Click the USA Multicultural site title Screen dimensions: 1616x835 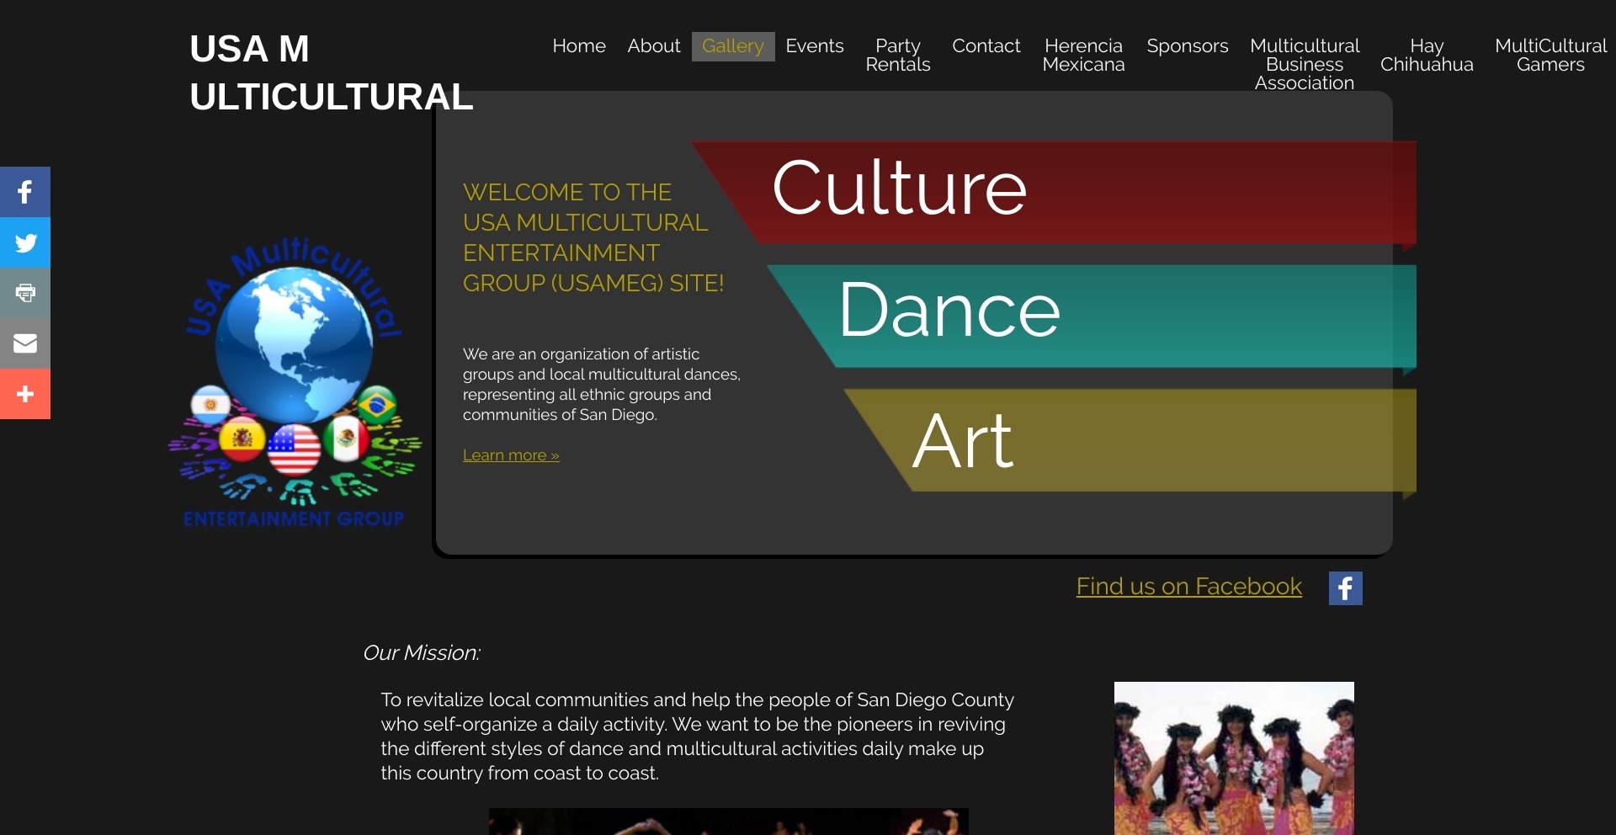click(x=332, y=72)
